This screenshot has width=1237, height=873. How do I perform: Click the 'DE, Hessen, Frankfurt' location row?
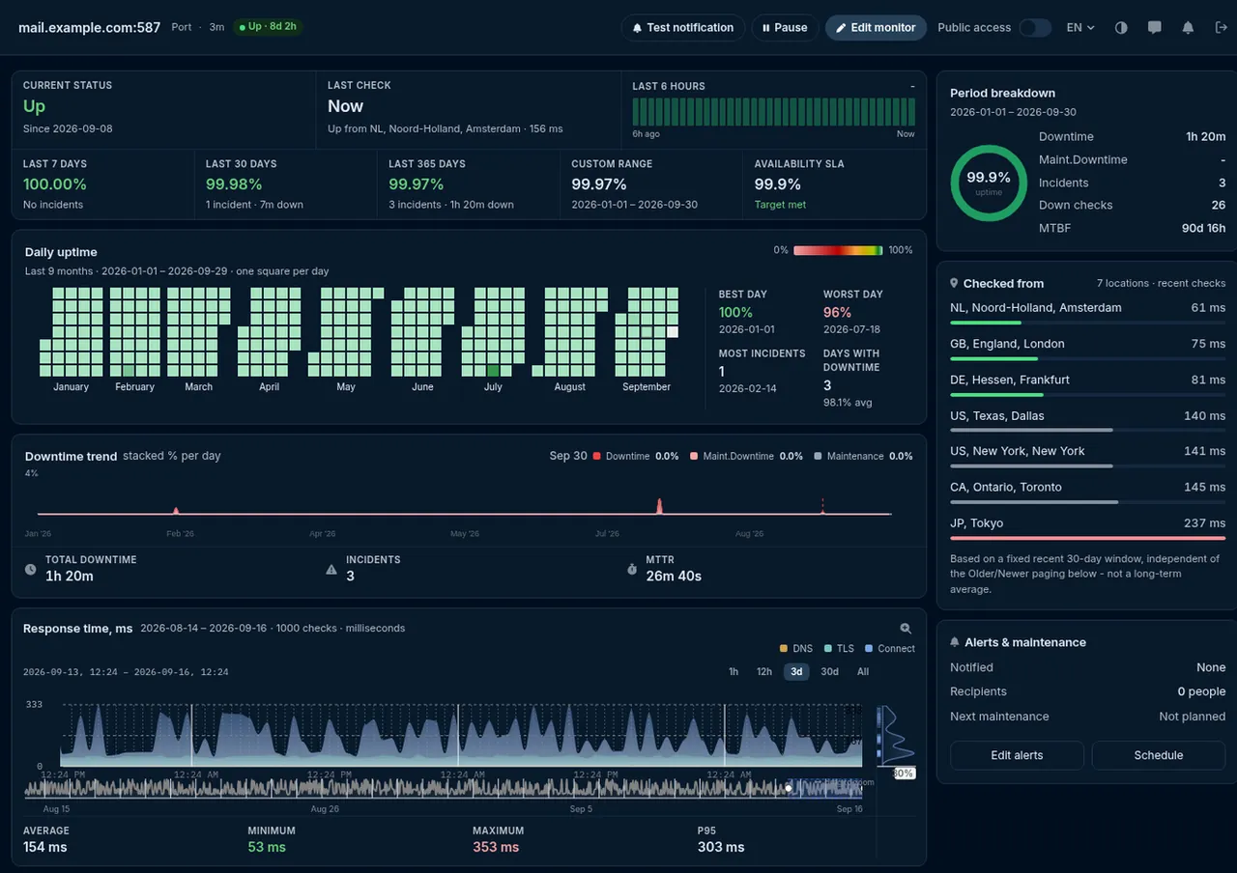click(1087, 384)
